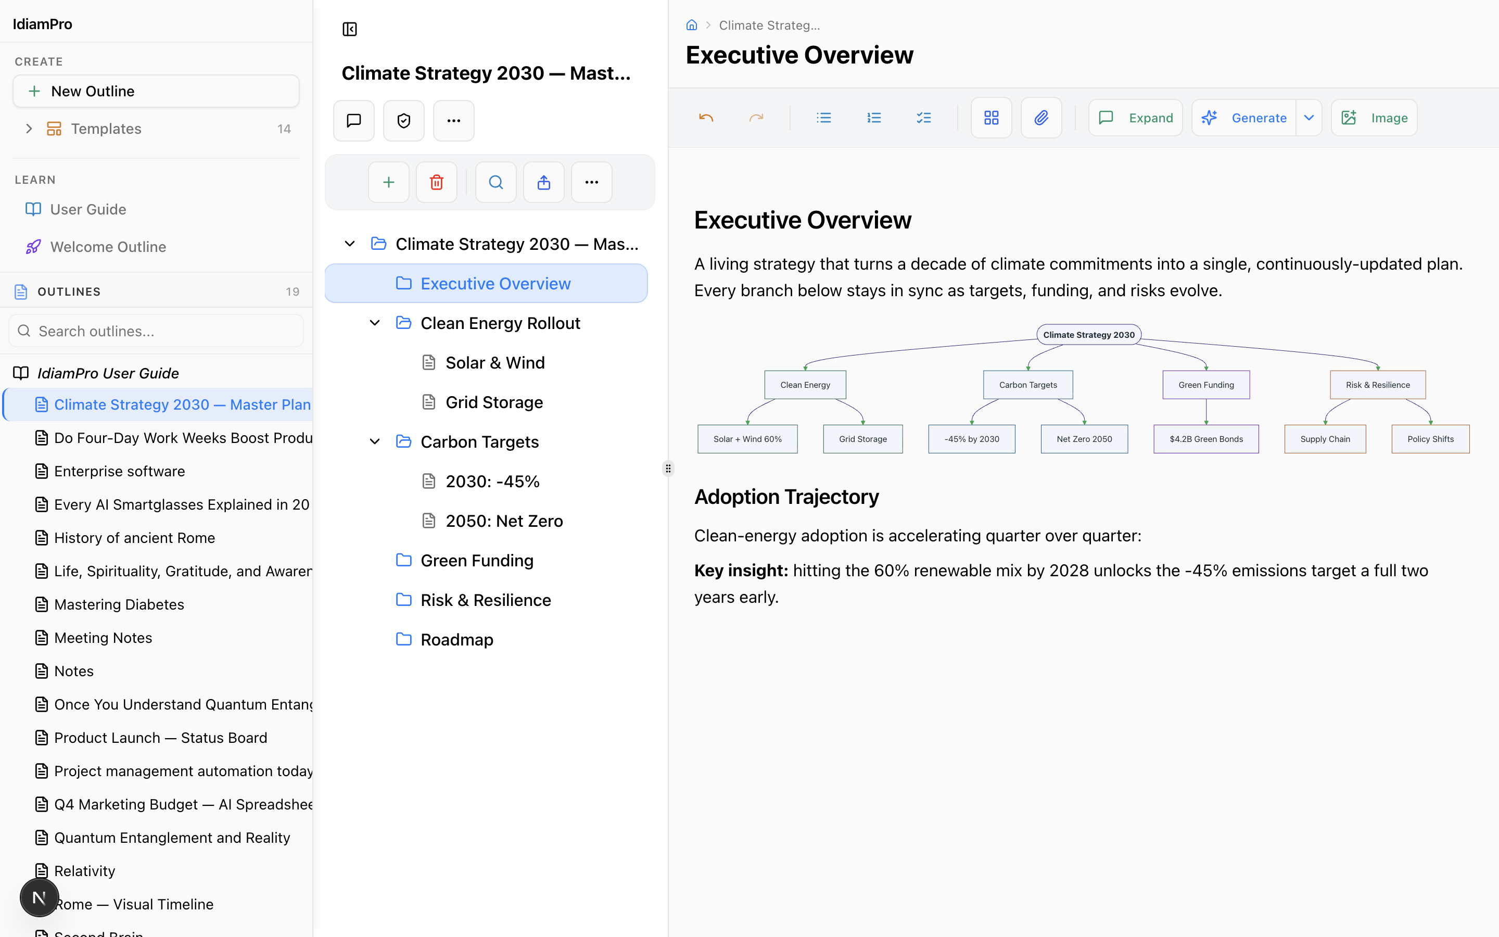The image size is (1499, 937).
Task: Attach a file with the paperclip icon
Action: point(1041,118)
